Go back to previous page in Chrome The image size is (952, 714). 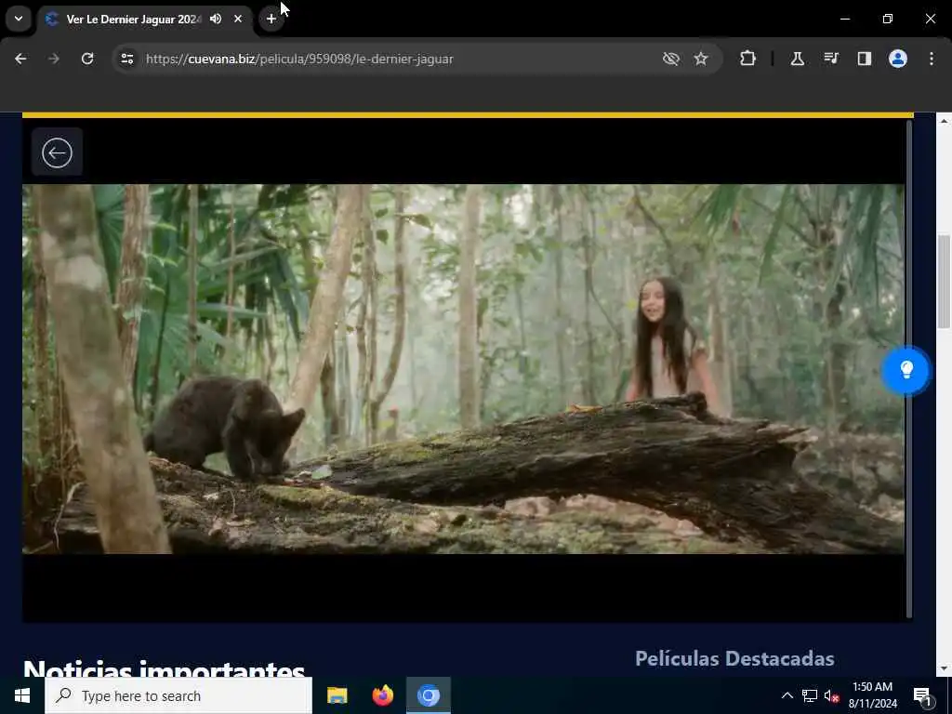pos(20,59)
